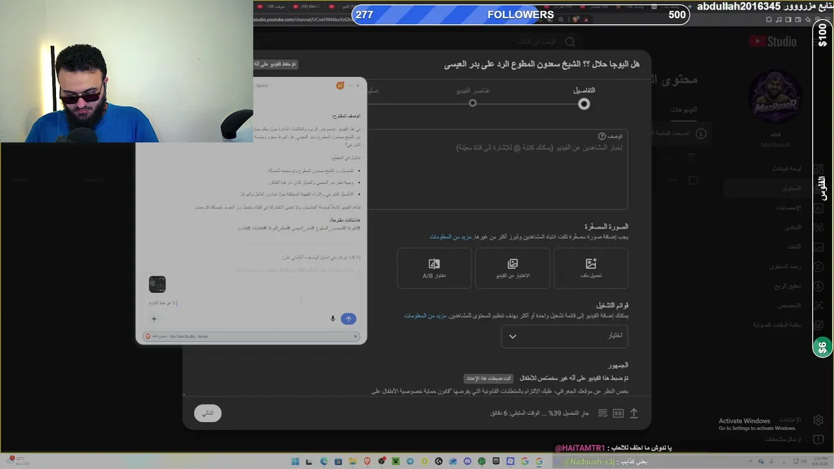Image resolution: width=834 pixels, height=469 pixels.
Task: Click the SD processing status icon
Action: (618, 413)
